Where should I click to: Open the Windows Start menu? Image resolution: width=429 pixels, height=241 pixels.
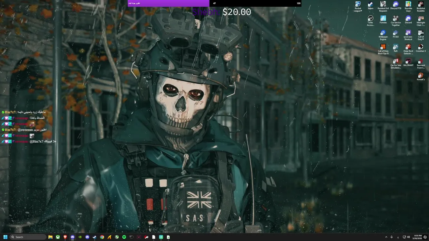click(5, 237)
